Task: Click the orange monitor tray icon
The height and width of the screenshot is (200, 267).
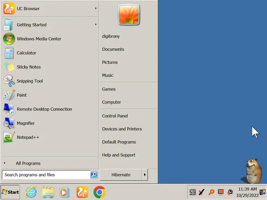Action: click(x=221, y=192)
